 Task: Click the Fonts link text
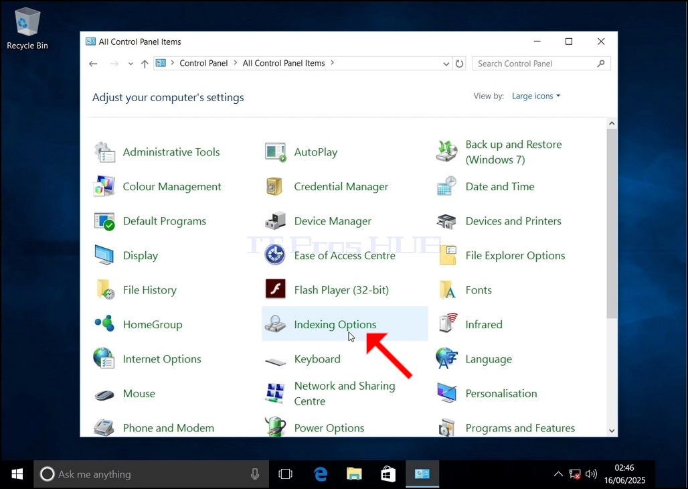click(479, 290)
